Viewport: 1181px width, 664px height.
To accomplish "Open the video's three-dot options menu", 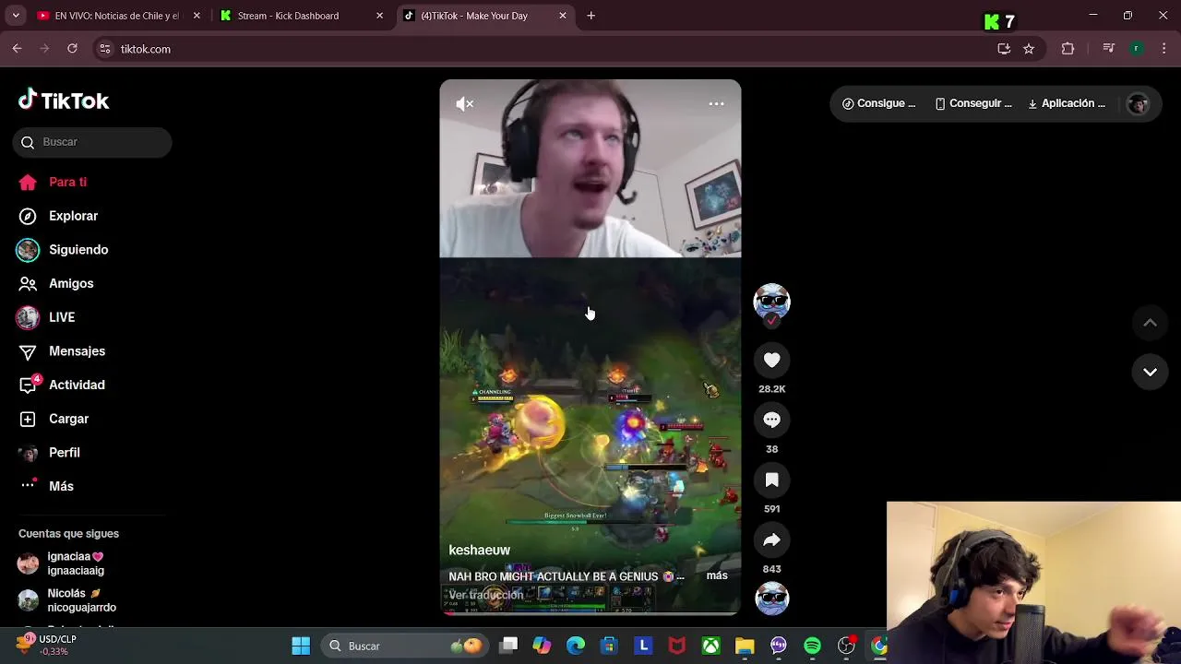I will (x=716, y=104).
